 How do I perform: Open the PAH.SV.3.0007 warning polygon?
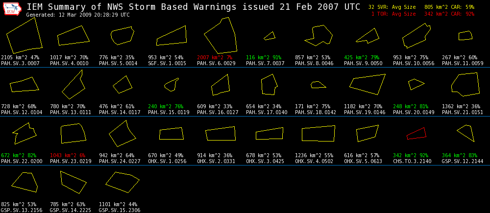pos(23,35)
